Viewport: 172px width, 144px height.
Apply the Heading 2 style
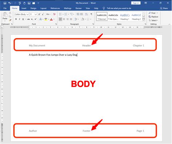[x=136, y=17]
